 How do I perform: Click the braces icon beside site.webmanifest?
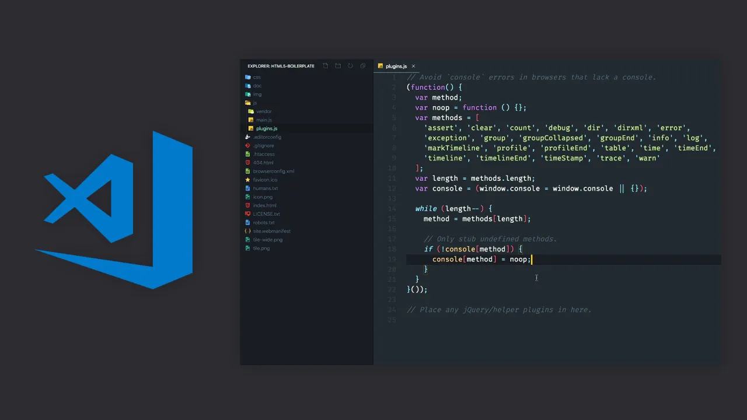(x=247, y=231)
